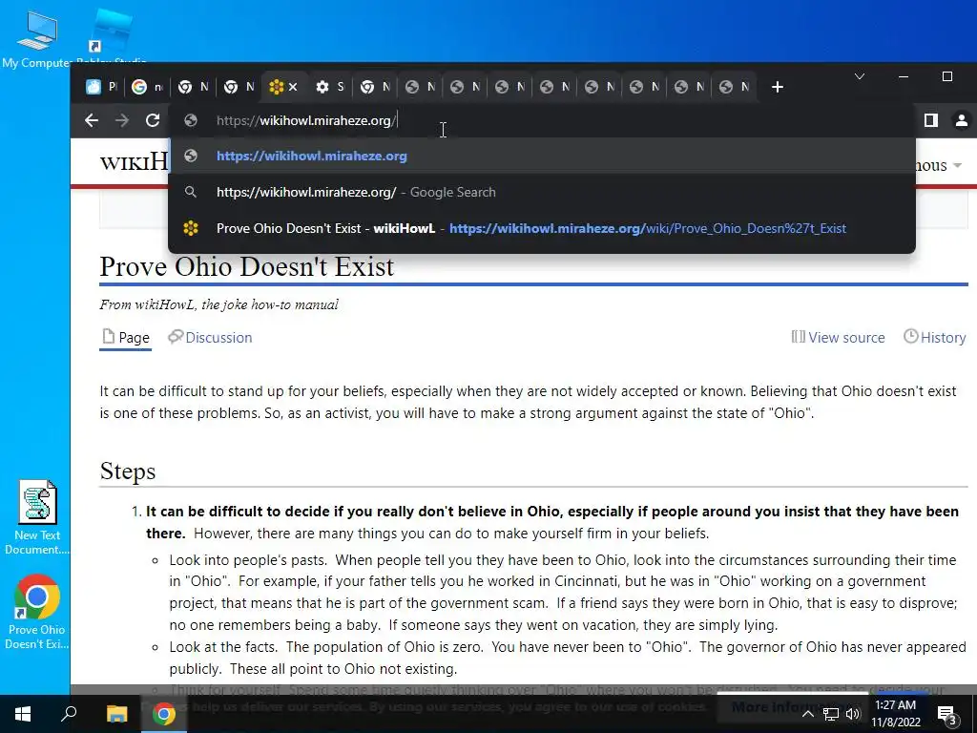The image size is (977, 733).
Task: Open File Explorer from the taskbar
Action: (116, 714)
